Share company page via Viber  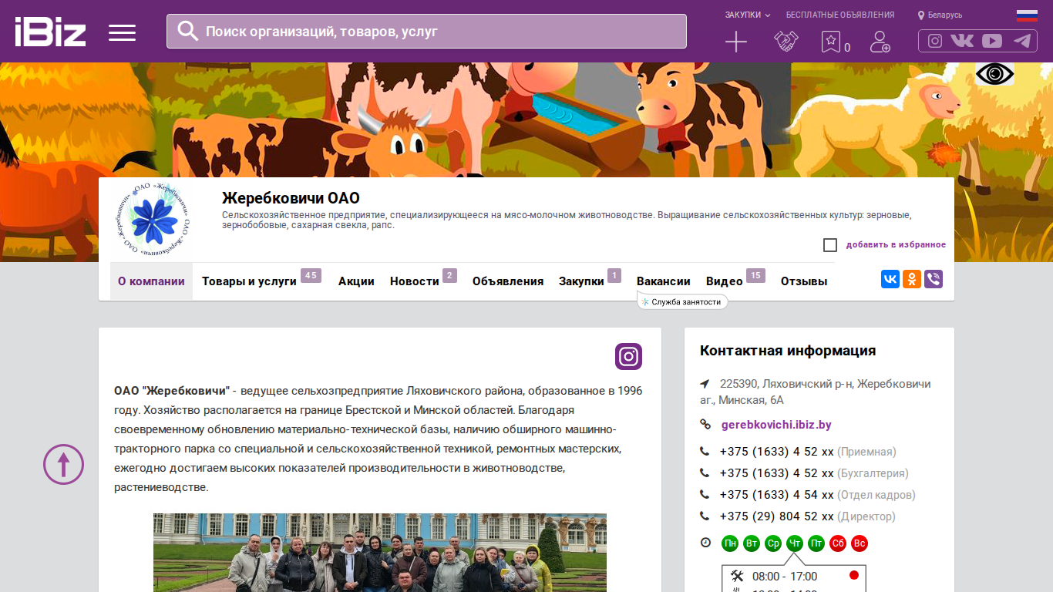pyautogui.click(x=934, y=279)
